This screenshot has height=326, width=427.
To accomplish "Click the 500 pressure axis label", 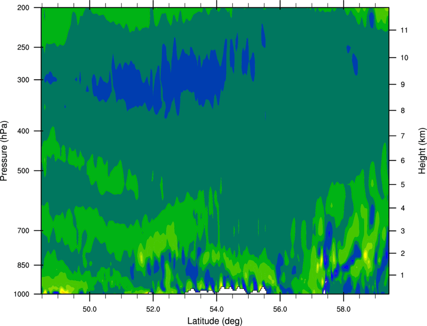I will coord(23,171).
